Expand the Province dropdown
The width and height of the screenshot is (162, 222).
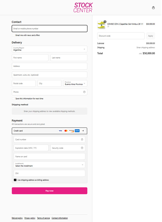tap(75, 83)
